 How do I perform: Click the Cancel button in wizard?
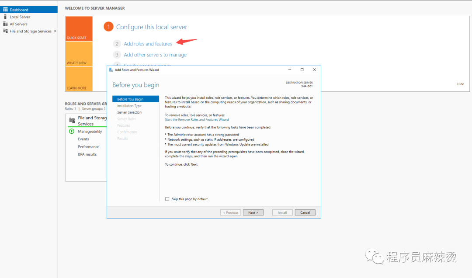click(305, 212)
